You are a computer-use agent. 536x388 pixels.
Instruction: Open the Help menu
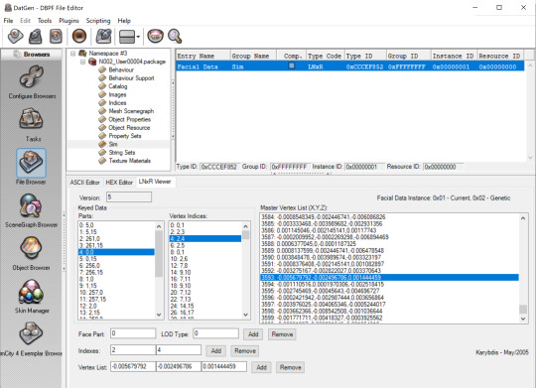tap(124, 21)
